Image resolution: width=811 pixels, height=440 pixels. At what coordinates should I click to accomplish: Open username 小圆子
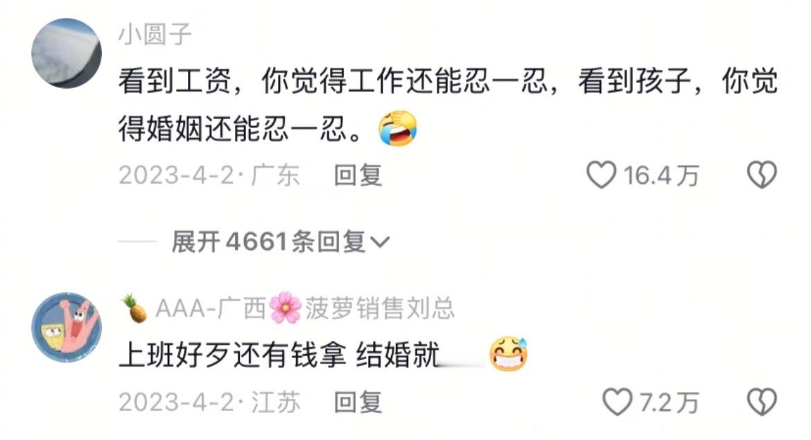[x=155, y=35]
